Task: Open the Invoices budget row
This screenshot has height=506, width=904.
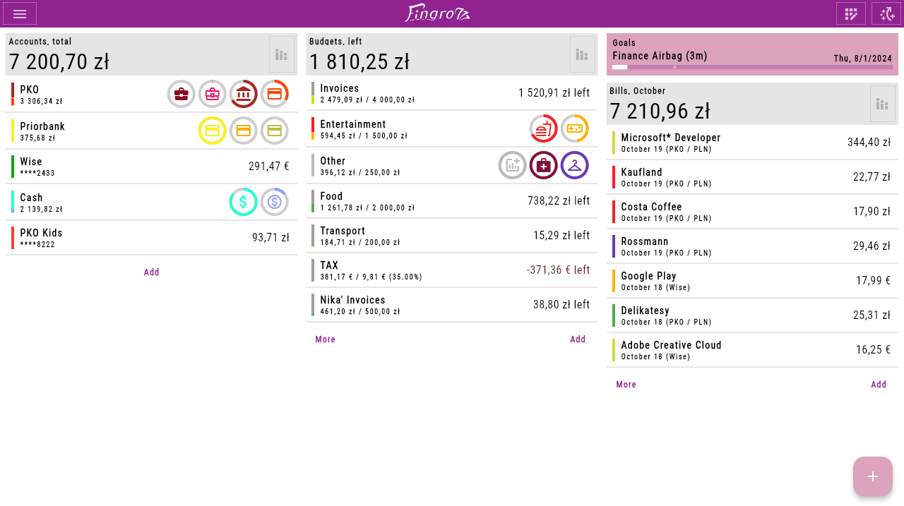Action: tap(452, 93)
